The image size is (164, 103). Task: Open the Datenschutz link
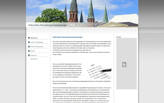pyautogui.click(x=34, y=59)
